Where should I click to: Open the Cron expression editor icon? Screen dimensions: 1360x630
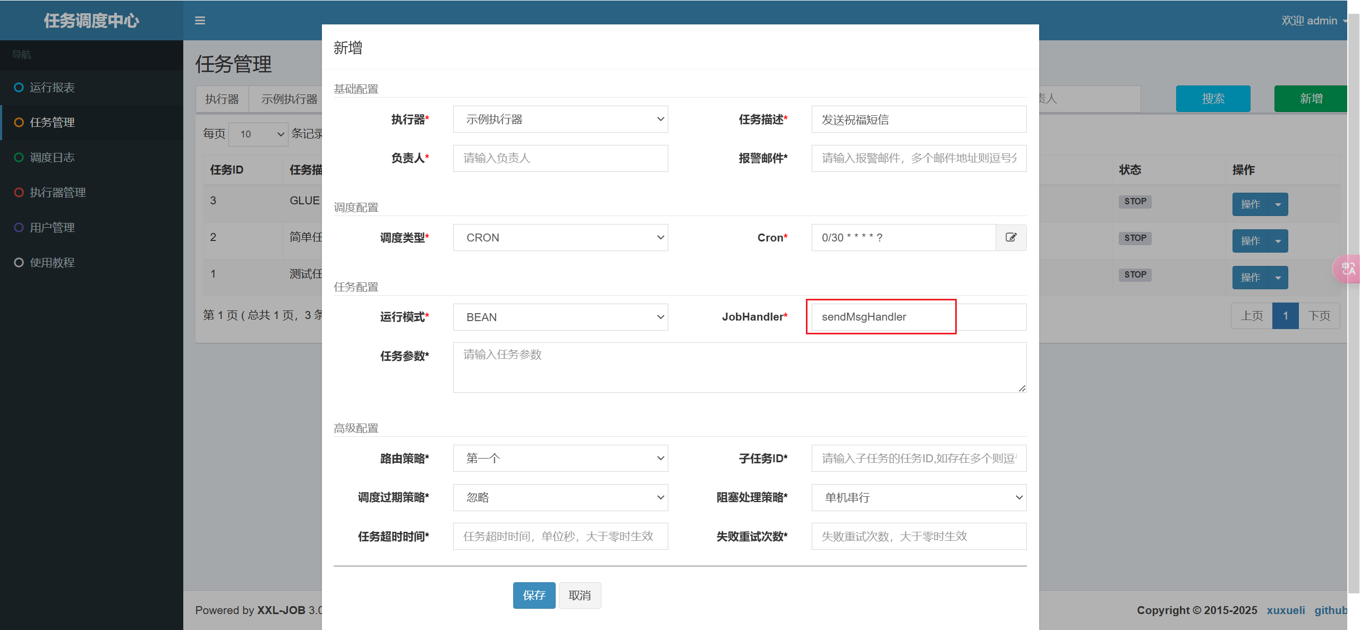coord(1011,237)
